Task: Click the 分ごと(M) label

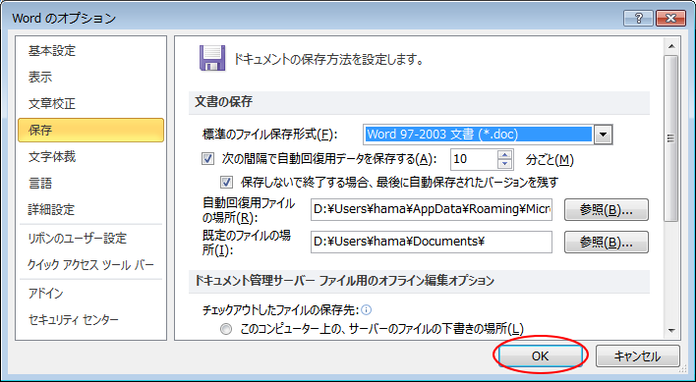Action: [x=550, y=159]
